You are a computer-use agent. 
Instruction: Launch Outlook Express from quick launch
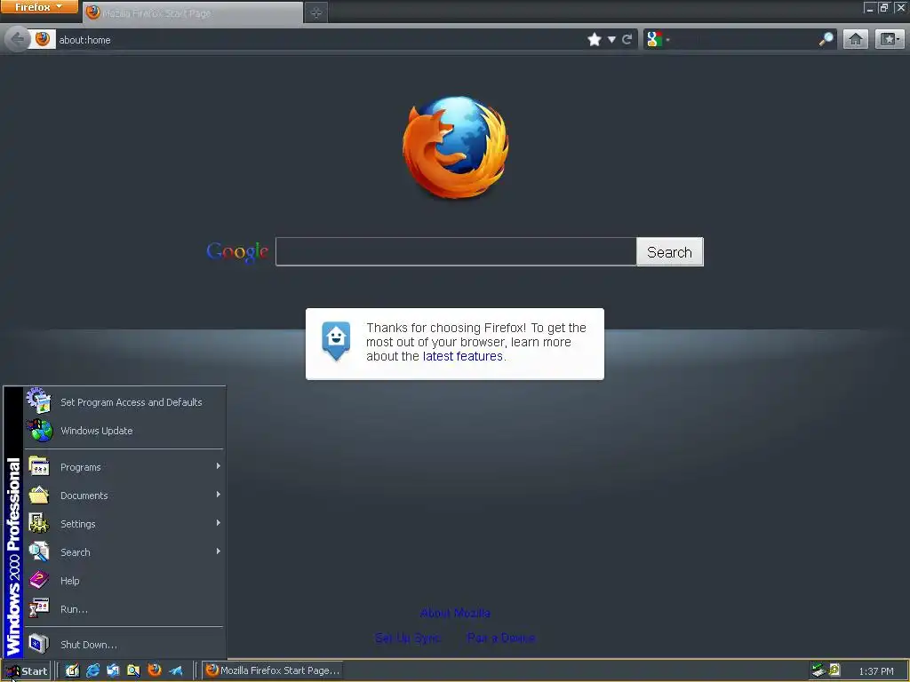pos(113,670)
